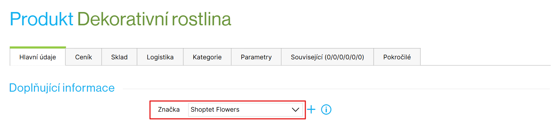The height and width of the screenshot is (129, 559).
Task: Show the Parametry tab
Action: pos(256,57)
